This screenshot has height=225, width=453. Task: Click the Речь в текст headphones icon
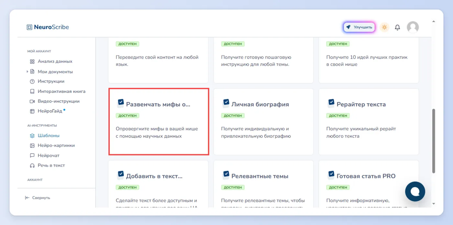pyautogui.click(x=32, y=165)
